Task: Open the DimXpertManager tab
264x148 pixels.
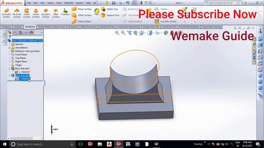Action: tap(26, 33)
